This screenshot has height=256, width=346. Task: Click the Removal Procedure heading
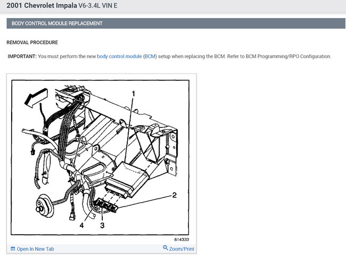pyautogui.click(x=32, y=43)
